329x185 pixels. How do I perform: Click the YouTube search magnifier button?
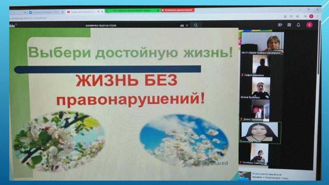196,25
